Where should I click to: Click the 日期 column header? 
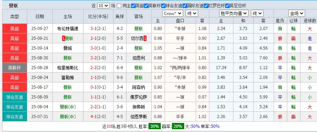point(40,16)
